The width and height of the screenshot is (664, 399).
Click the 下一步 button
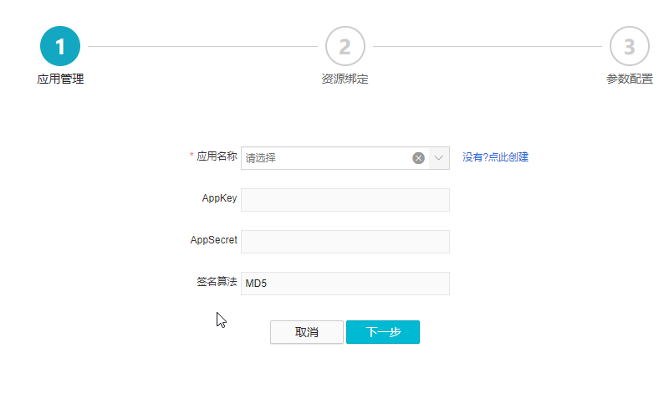(383, 332)
